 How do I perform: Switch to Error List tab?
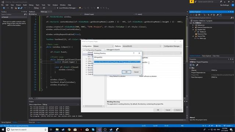32,122
